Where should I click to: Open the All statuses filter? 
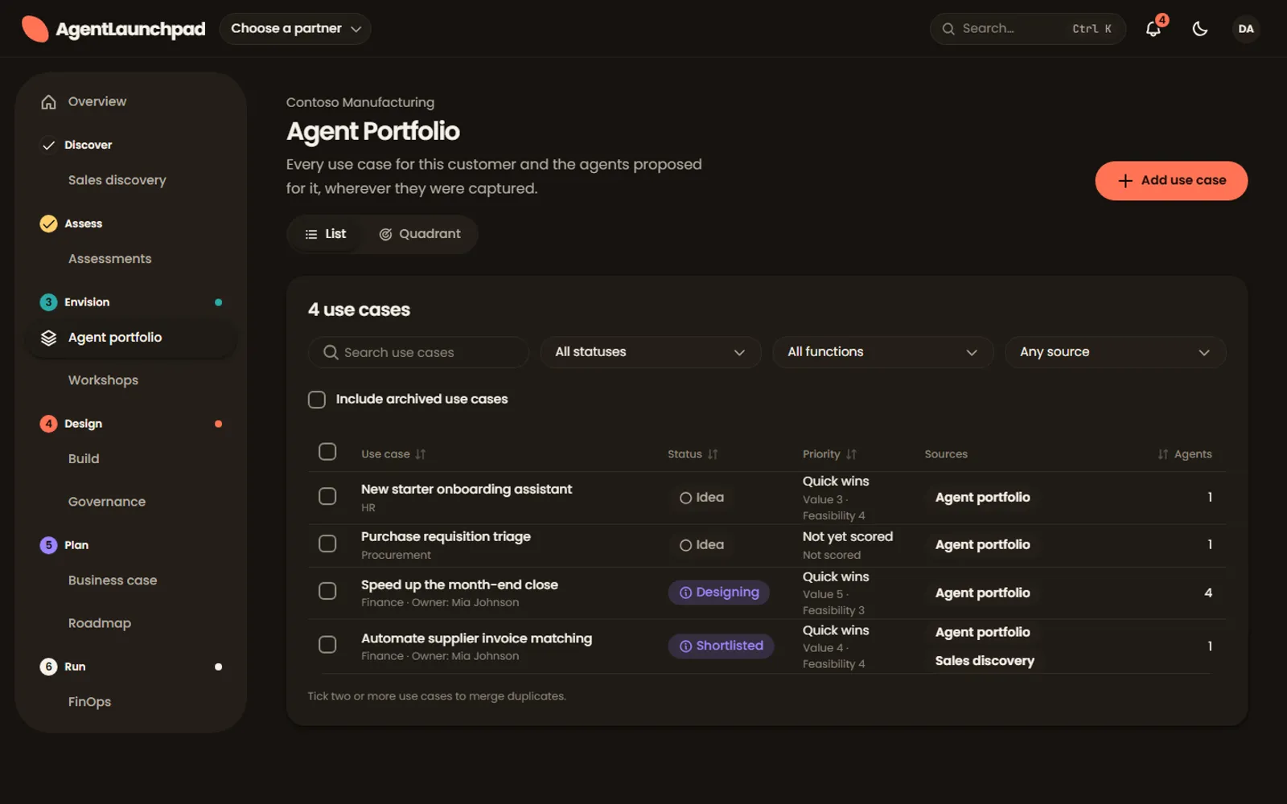650,352
